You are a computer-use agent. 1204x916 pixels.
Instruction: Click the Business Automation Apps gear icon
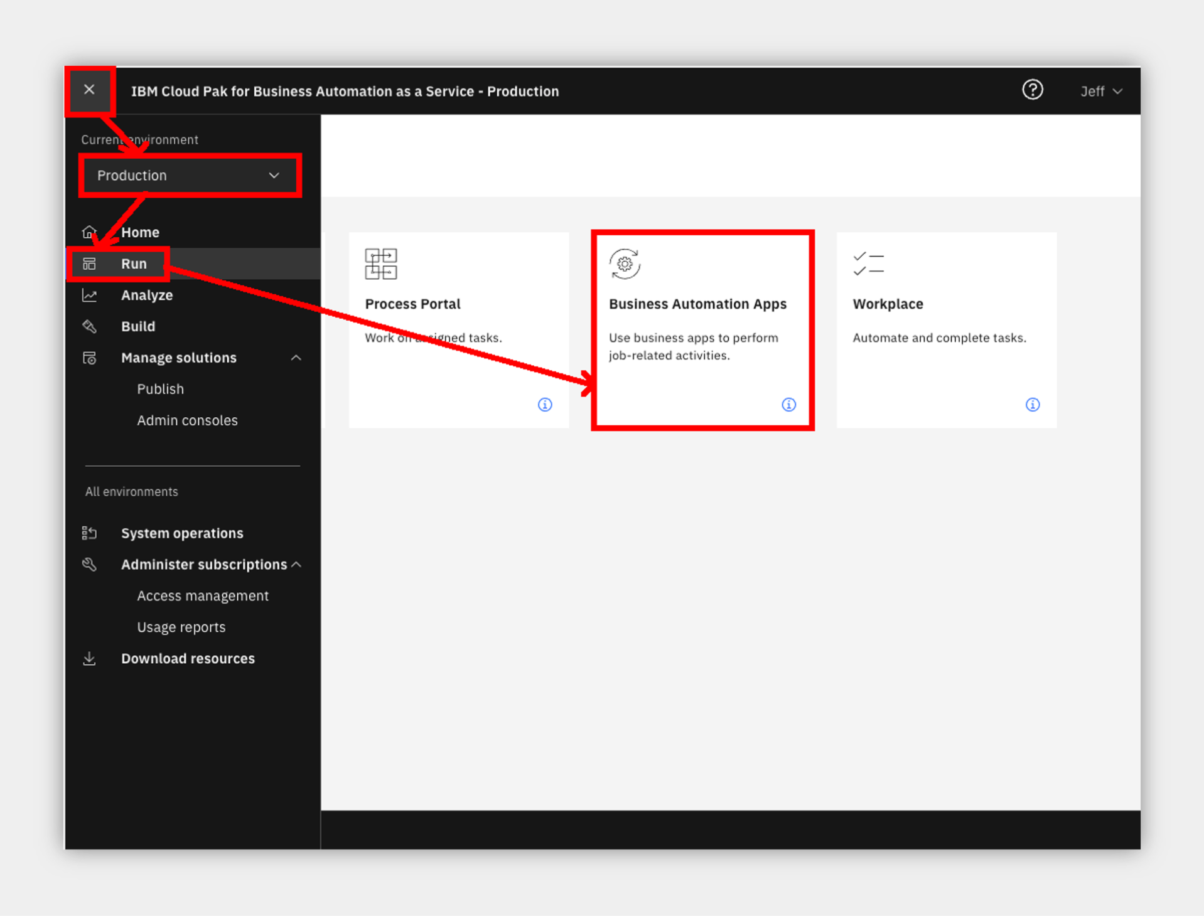(624, 264)
